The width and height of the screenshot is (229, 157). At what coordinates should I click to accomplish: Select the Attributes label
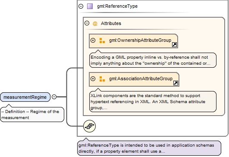[111, 23]
